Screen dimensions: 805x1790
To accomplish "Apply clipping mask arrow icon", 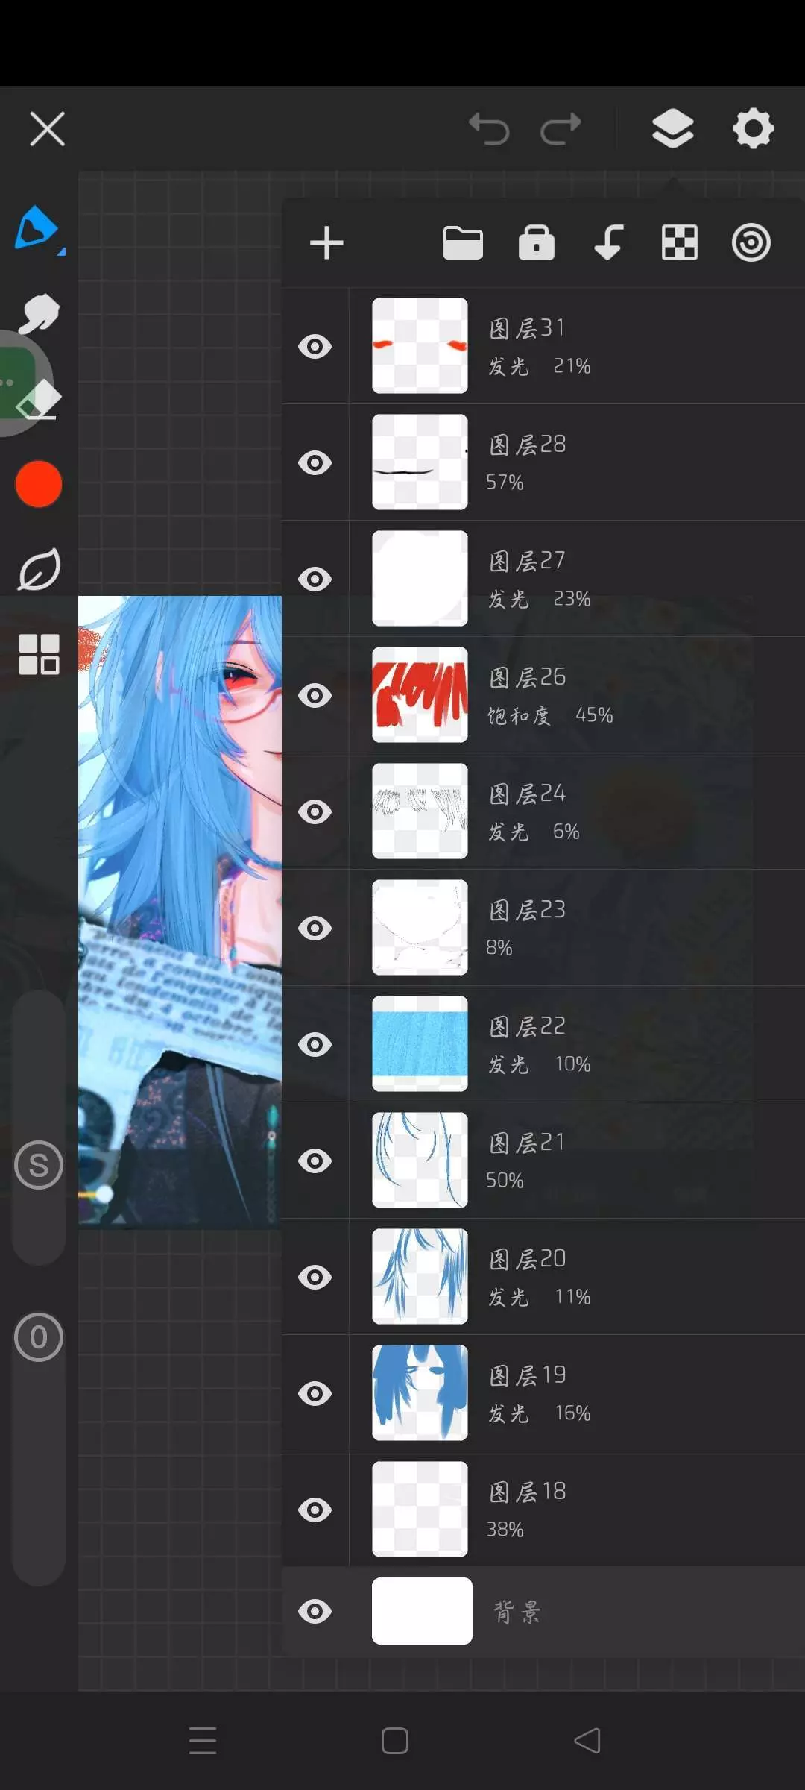I will pyautogui.click(x=608, y=243).
